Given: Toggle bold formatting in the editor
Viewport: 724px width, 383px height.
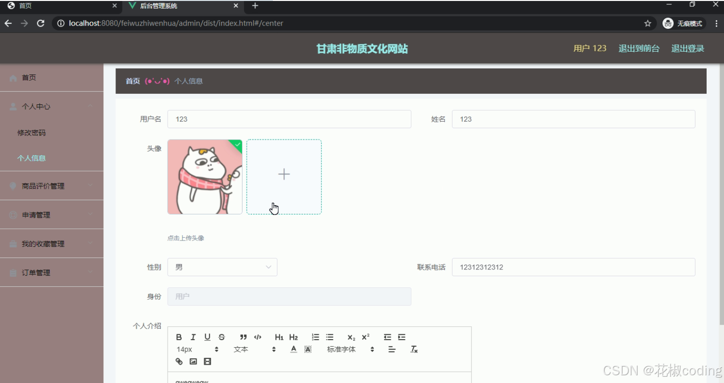Looking at the screenshot, I should coord(179,337).
